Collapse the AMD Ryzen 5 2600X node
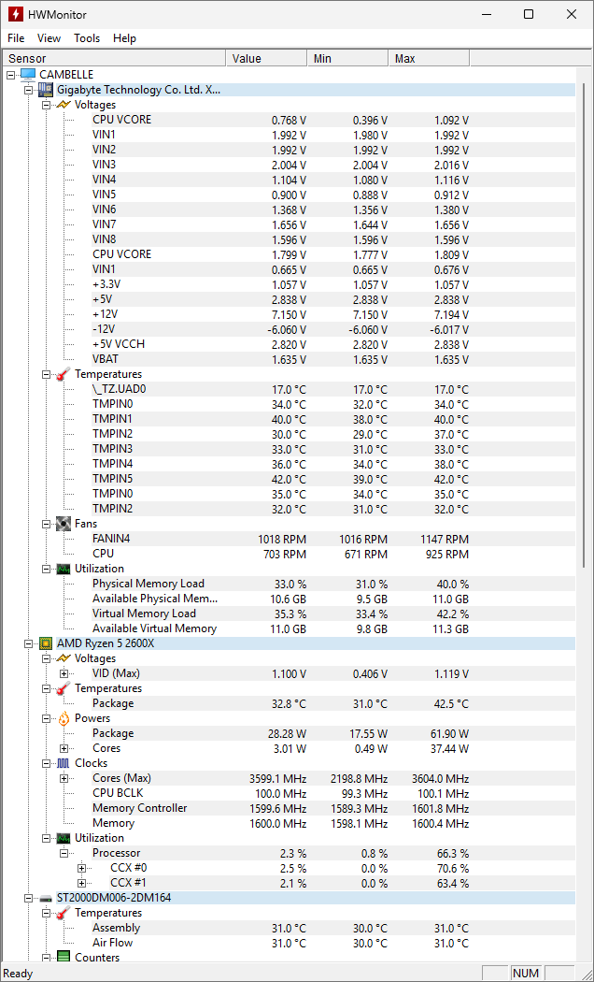594x982 pixels. tap(28, 643)
